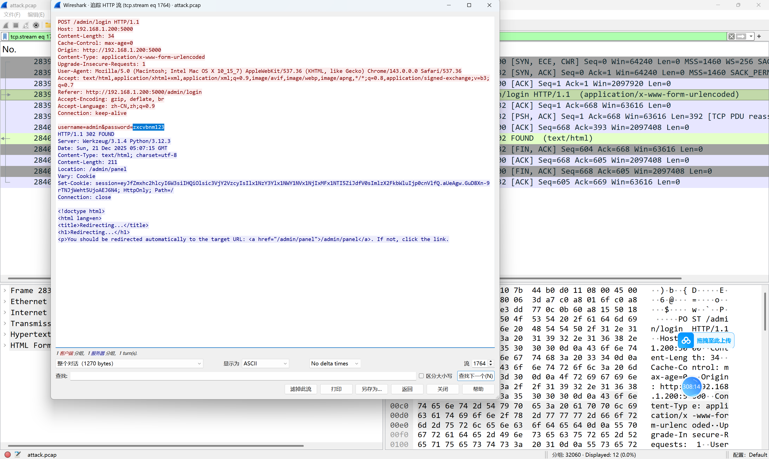Screen dimensions: 769x459
Task: Select the [SYN, ACK] Seq=0 Ack=1 packet row
Action: coord(634,72)
